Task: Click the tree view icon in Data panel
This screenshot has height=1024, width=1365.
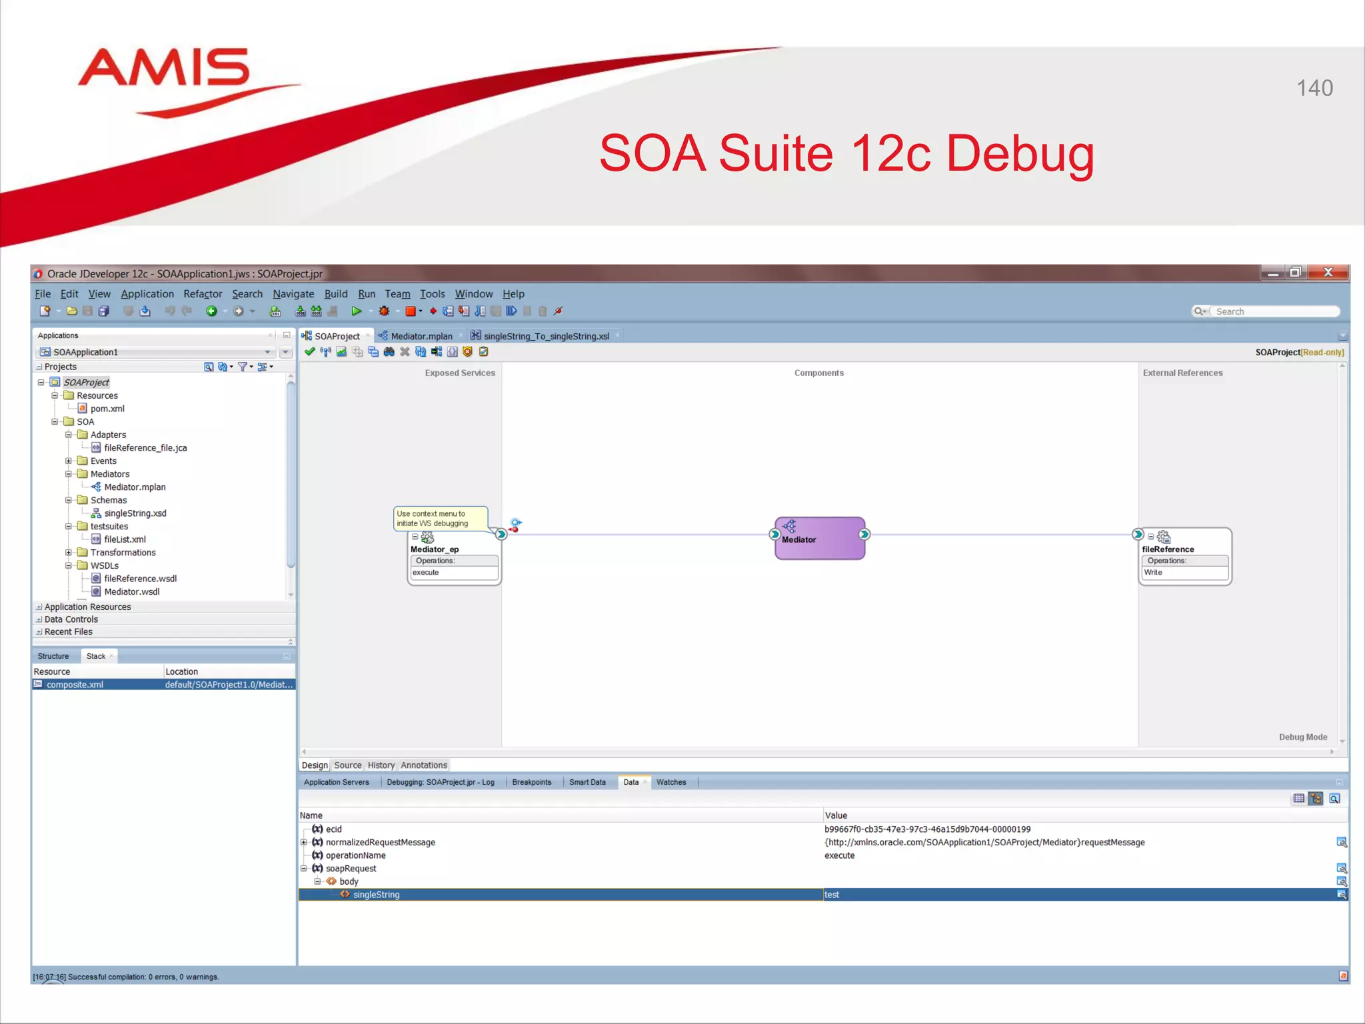Action: (x=1316, y=799)
